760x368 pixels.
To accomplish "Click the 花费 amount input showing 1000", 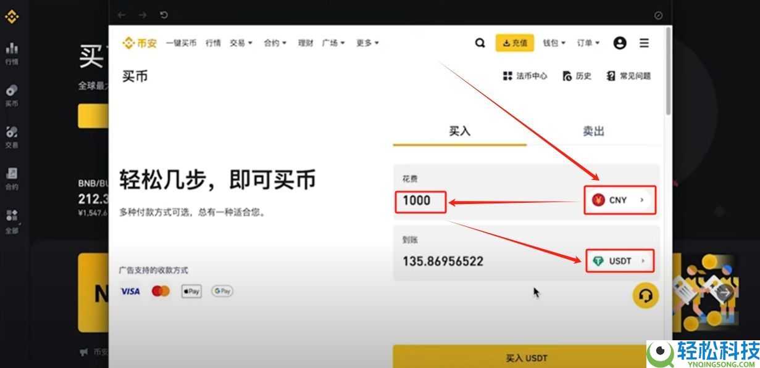I will [x=420, y=201].
